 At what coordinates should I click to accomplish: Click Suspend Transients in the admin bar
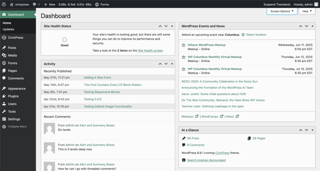(277, 4)
